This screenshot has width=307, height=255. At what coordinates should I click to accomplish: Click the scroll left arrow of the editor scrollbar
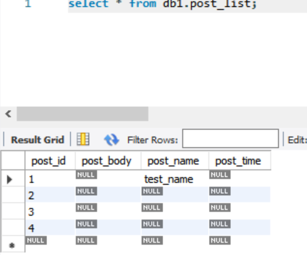click(x=8, y=114)
